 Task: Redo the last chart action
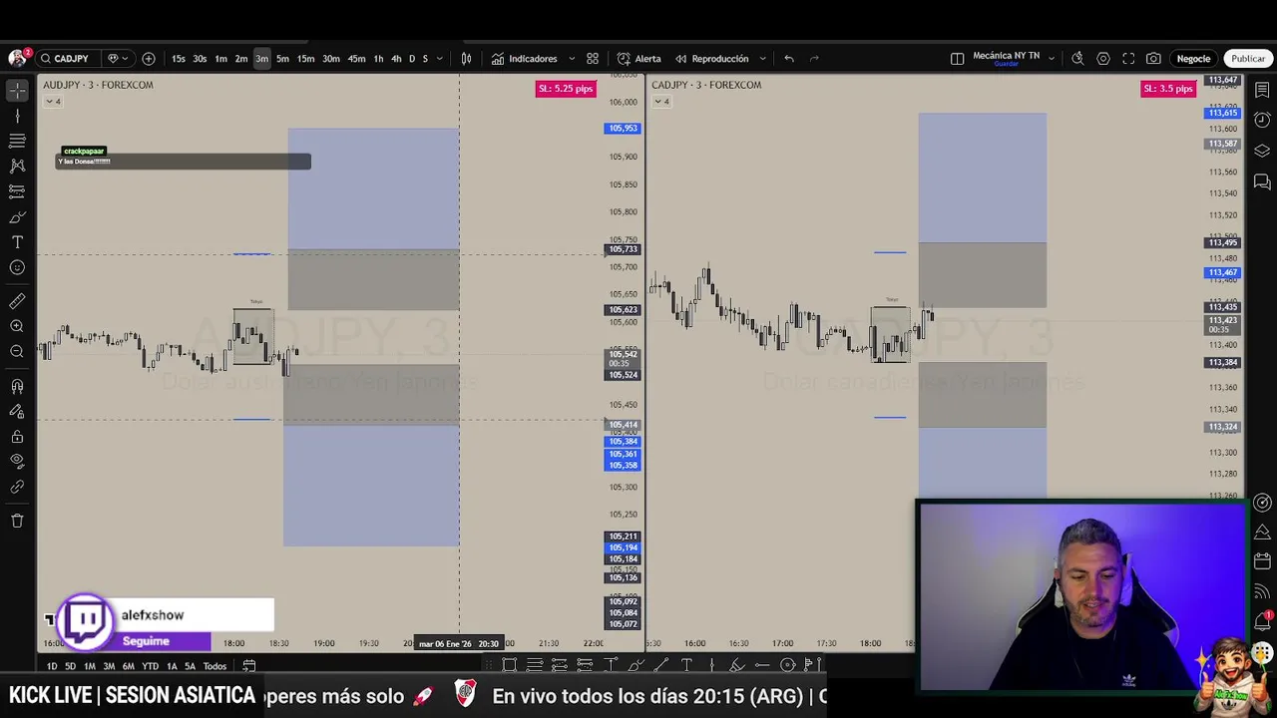click(814, 59)
